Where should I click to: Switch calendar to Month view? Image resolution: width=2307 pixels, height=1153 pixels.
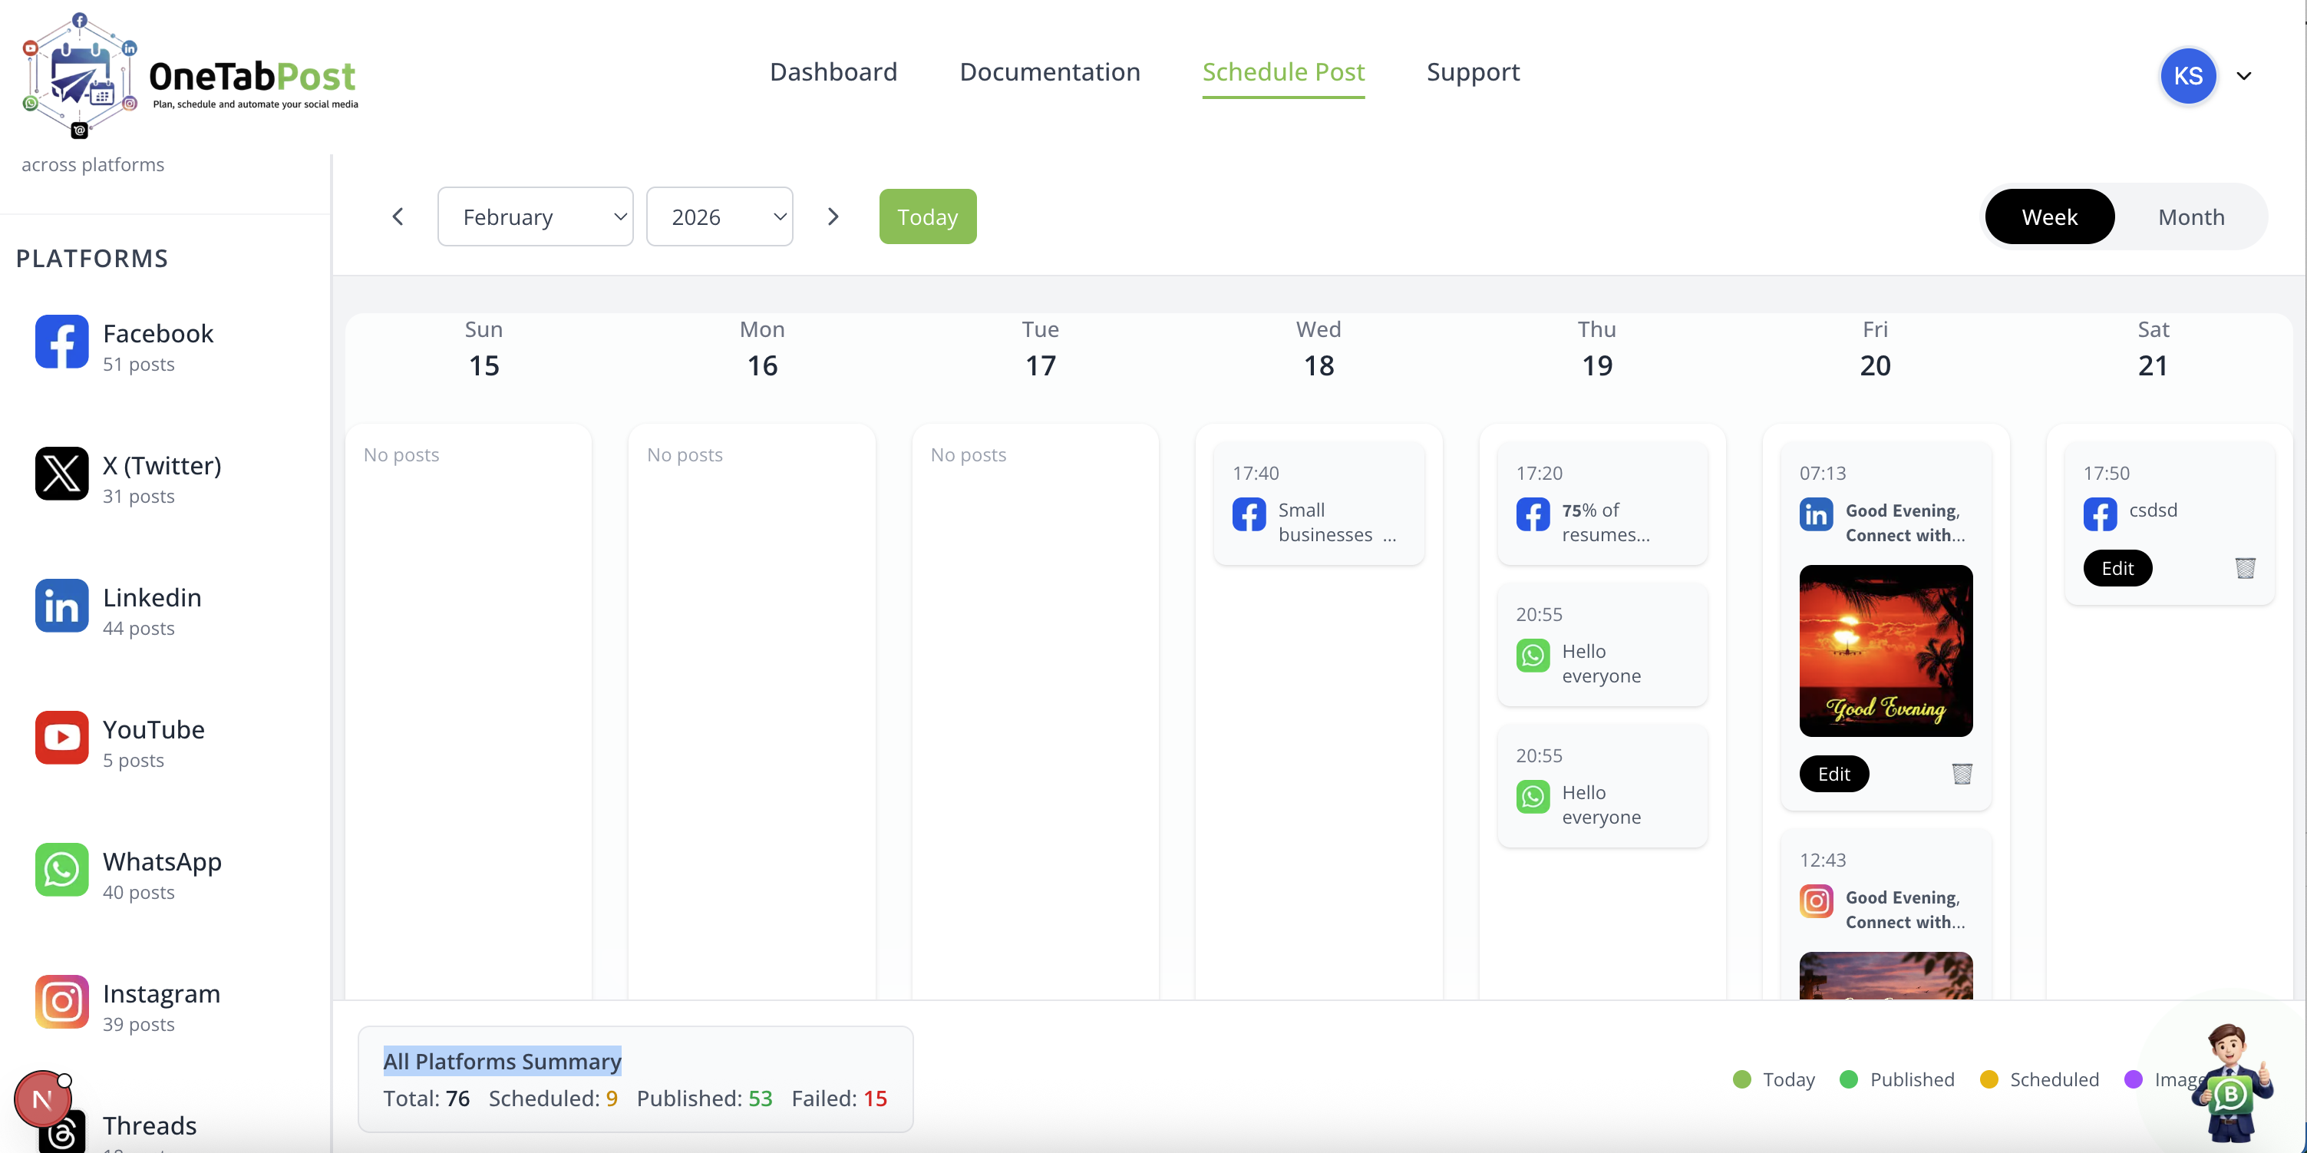(2190, 216)
